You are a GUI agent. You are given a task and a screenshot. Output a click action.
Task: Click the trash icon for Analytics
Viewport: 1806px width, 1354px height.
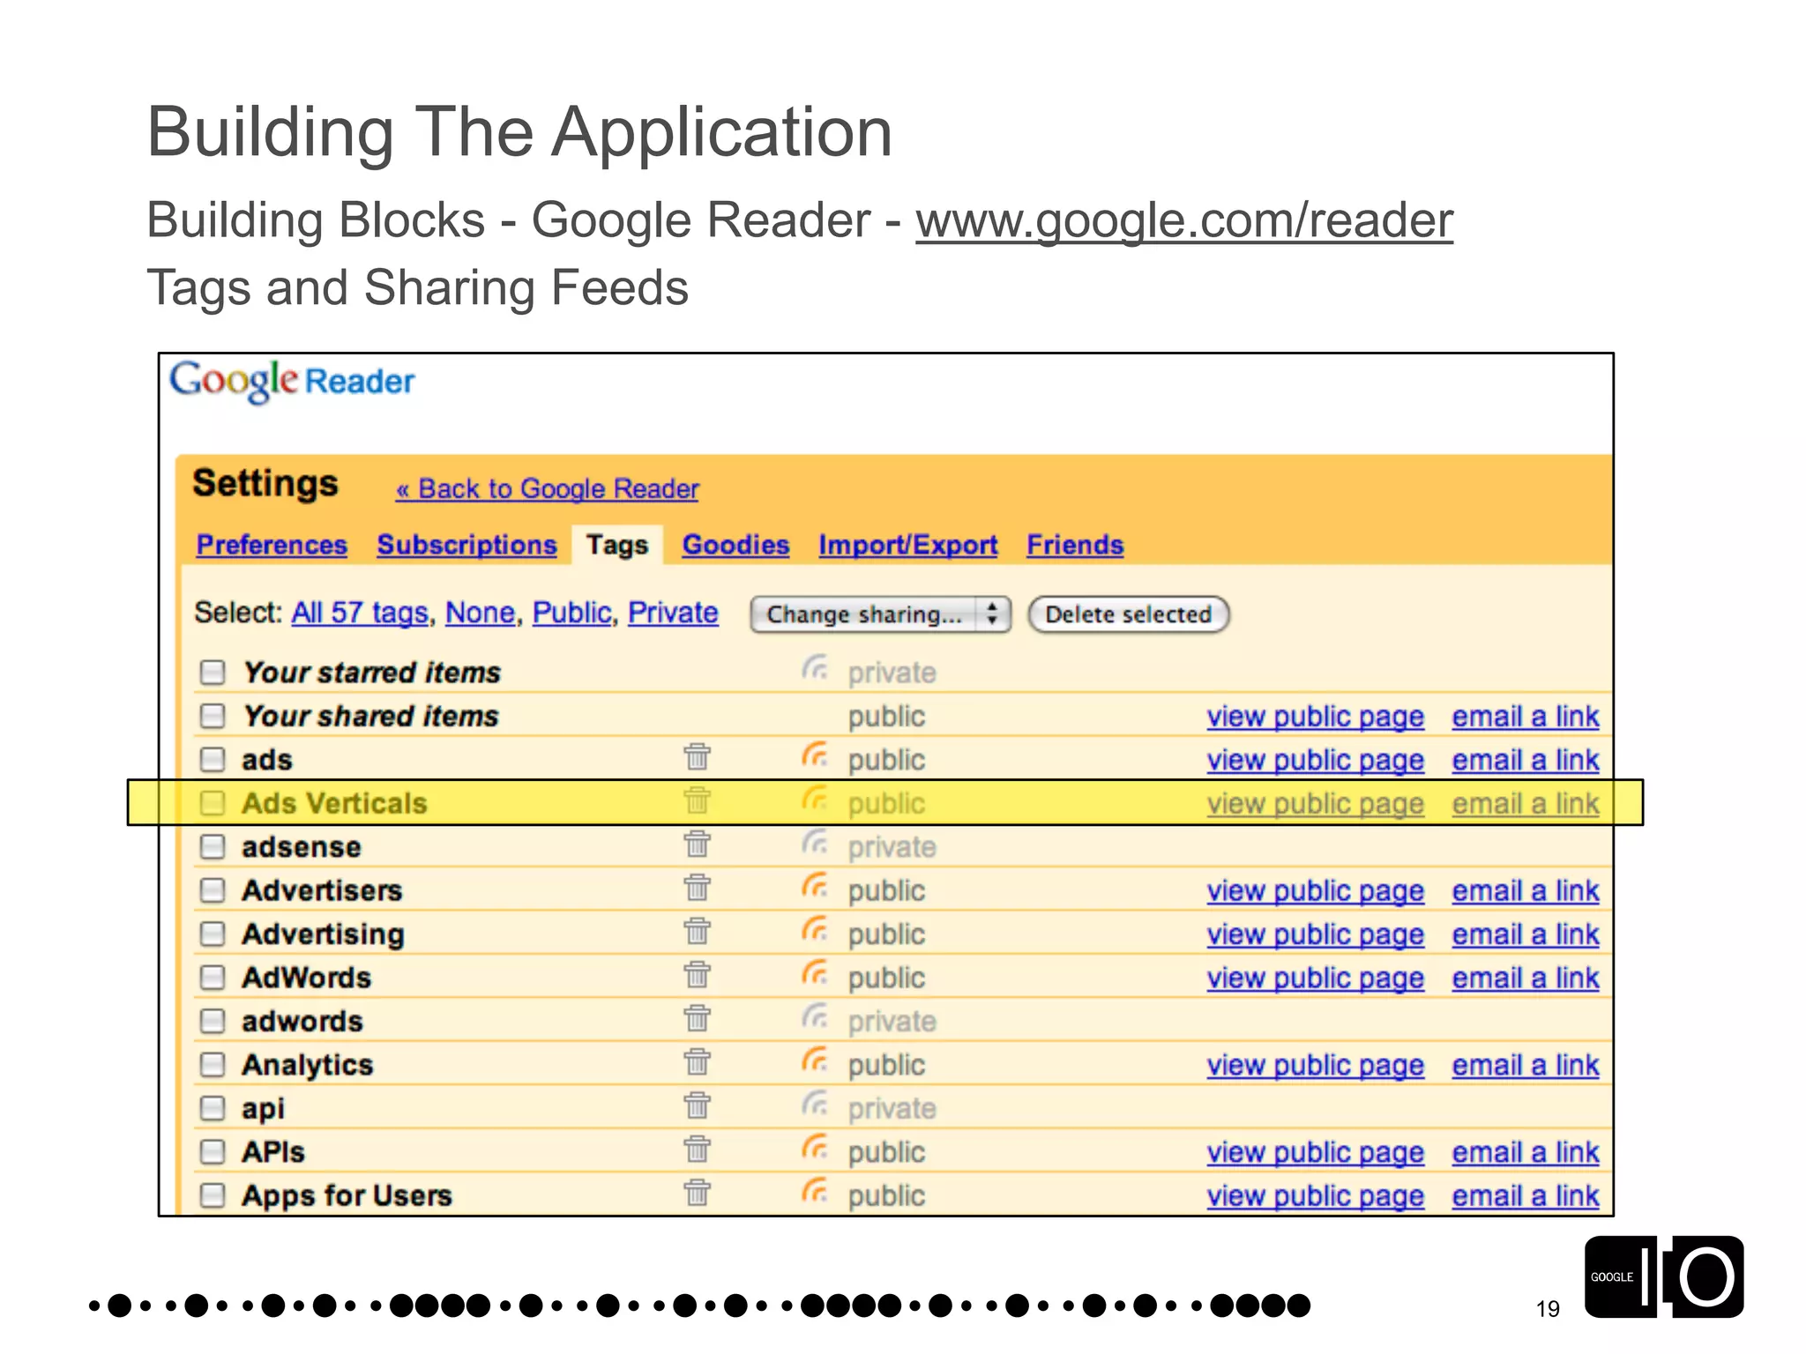coord(697,1062)
